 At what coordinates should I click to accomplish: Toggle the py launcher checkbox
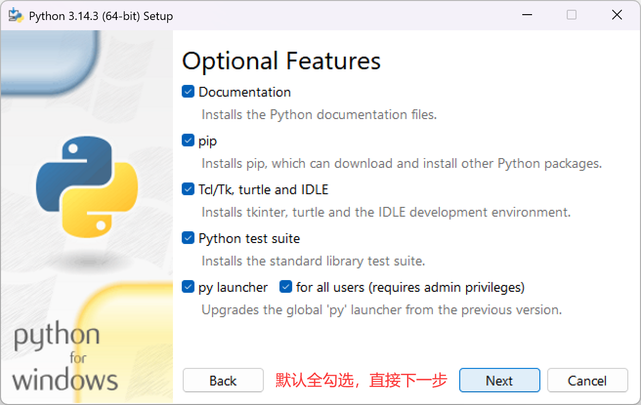[x=188, y=287]
